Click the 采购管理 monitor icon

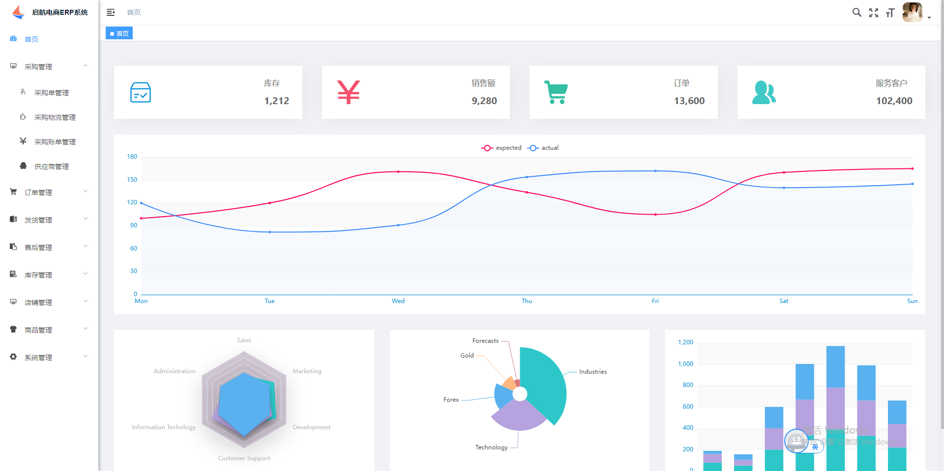click(13, 66)
